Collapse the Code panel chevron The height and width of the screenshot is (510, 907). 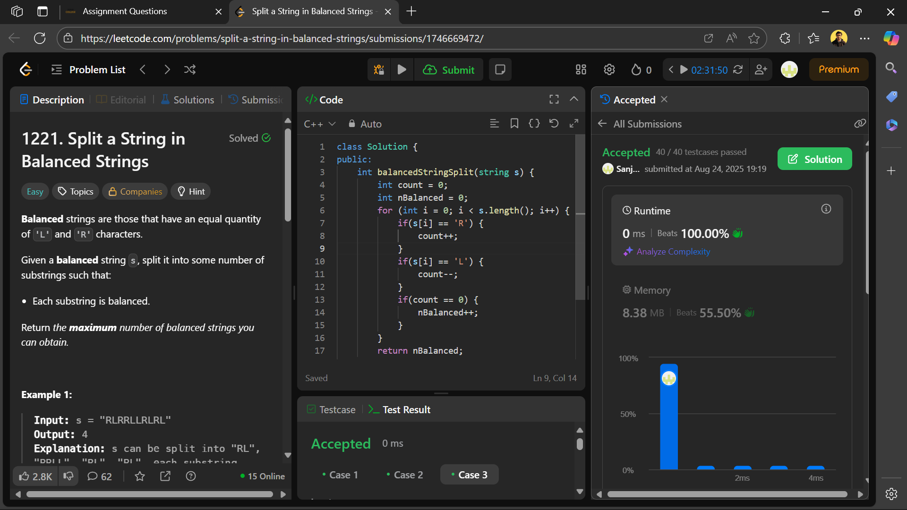coord(574,99)
